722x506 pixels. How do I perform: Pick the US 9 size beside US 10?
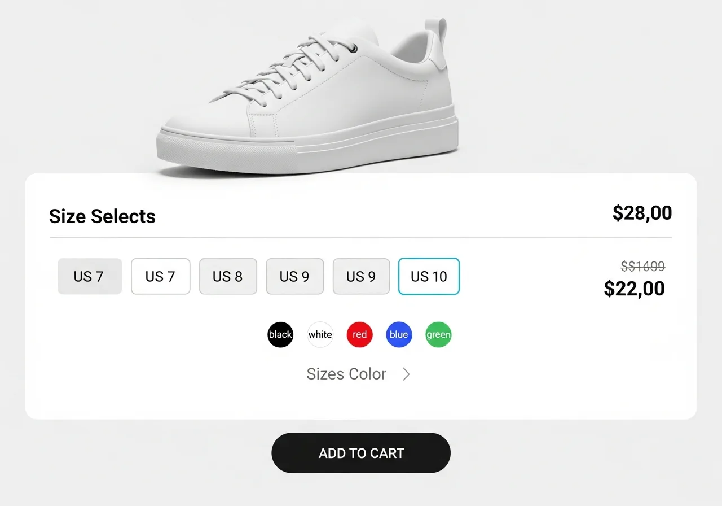coord(361,276)
